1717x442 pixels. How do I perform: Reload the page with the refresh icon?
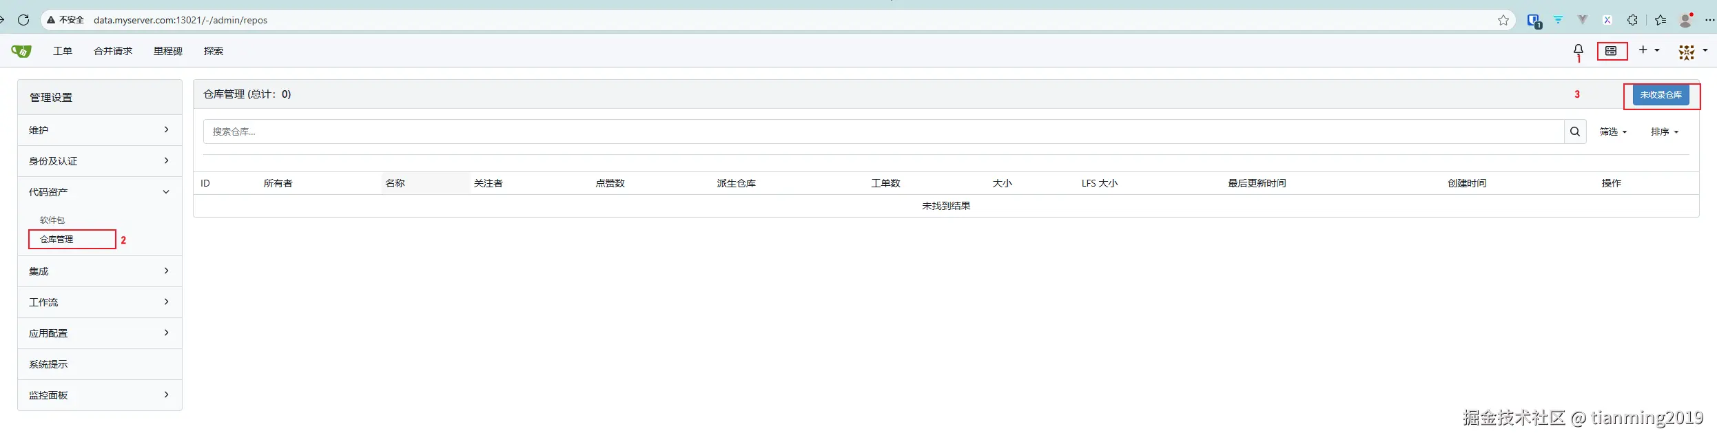pos(23,20)
